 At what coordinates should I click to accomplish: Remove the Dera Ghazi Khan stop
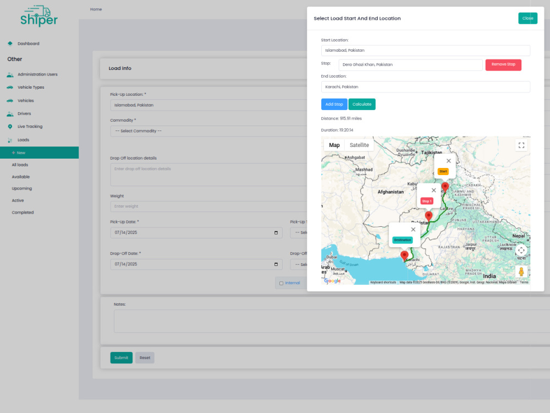(x=503, y=64)
